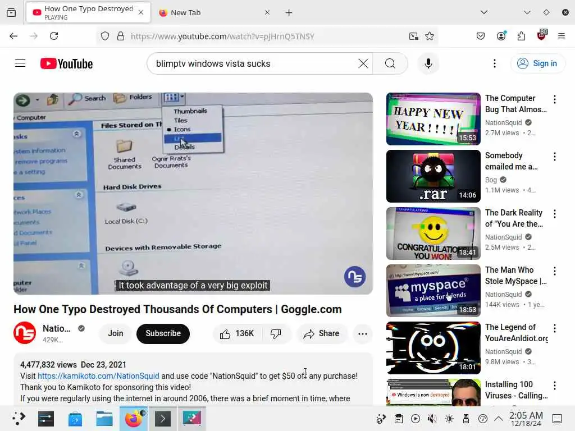Click into YouTube search field
575x431 pixels.
pyautogui.click(x=255, y=63)
